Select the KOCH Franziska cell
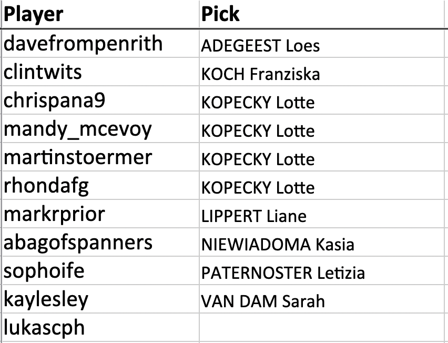This screenshot has width=448, height=343. (x=322, y=72)
